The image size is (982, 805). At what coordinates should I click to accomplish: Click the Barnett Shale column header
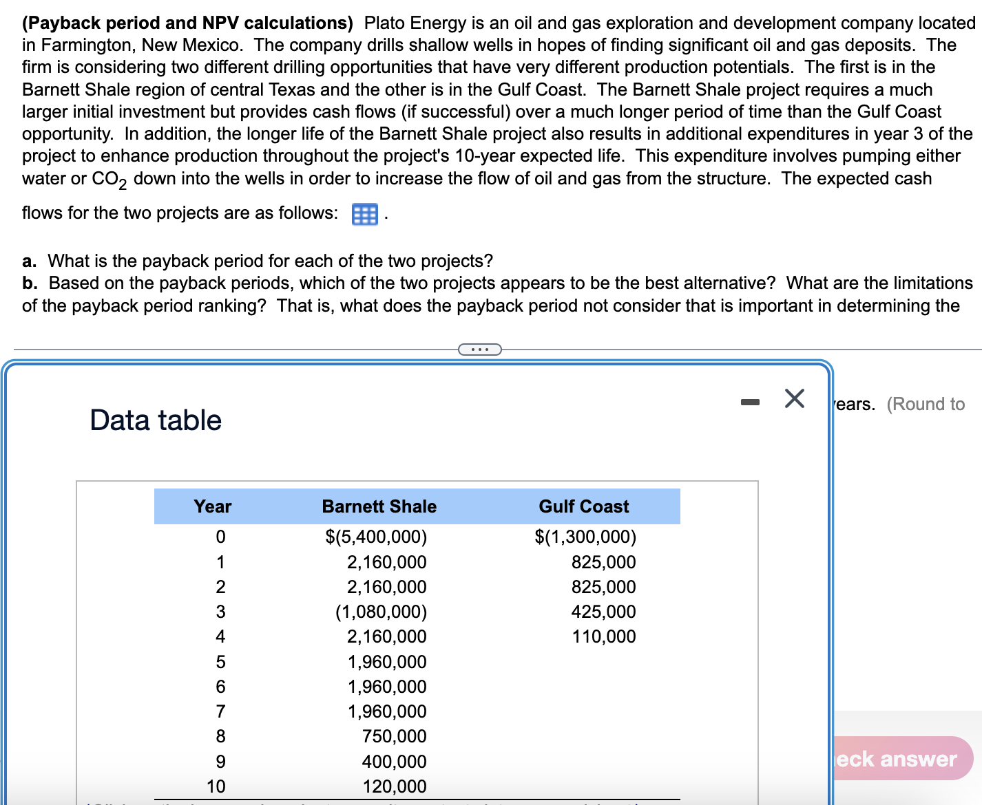click(379, 506)
